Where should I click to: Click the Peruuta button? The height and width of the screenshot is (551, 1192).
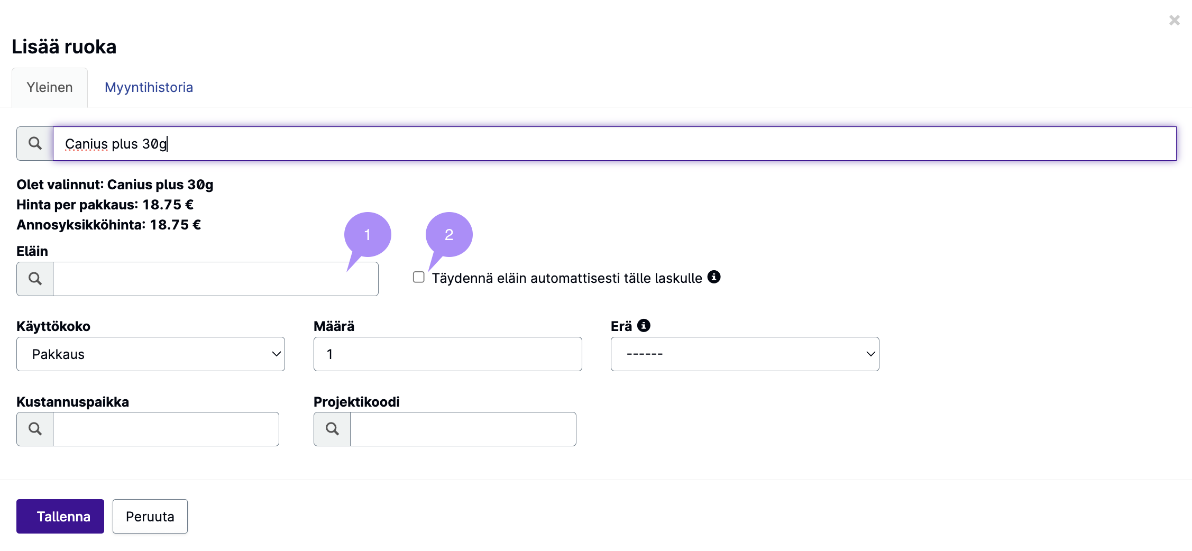150,516
